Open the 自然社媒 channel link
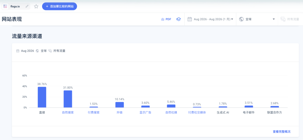Screen dimensions: 303x140 pyautogui.click(x=171, y=113)
